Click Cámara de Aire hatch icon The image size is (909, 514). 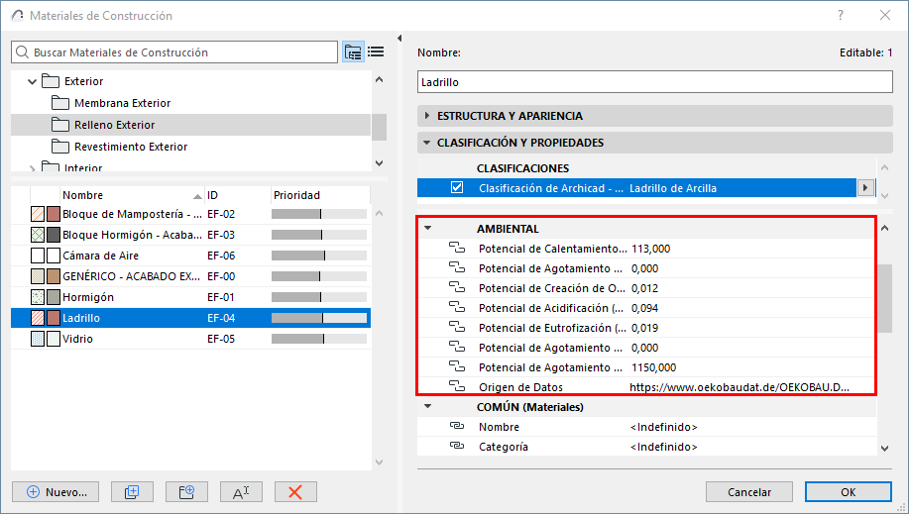(x=38, y=255)
